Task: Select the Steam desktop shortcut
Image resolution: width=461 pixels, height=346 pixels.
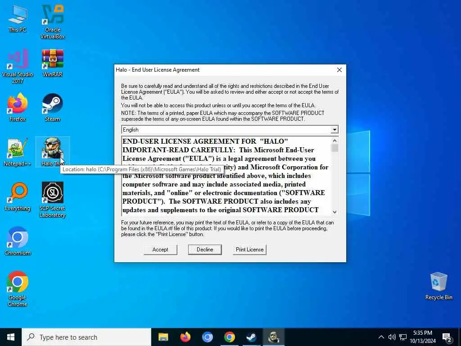Action: pyautogui.click(x=52, y=107)
